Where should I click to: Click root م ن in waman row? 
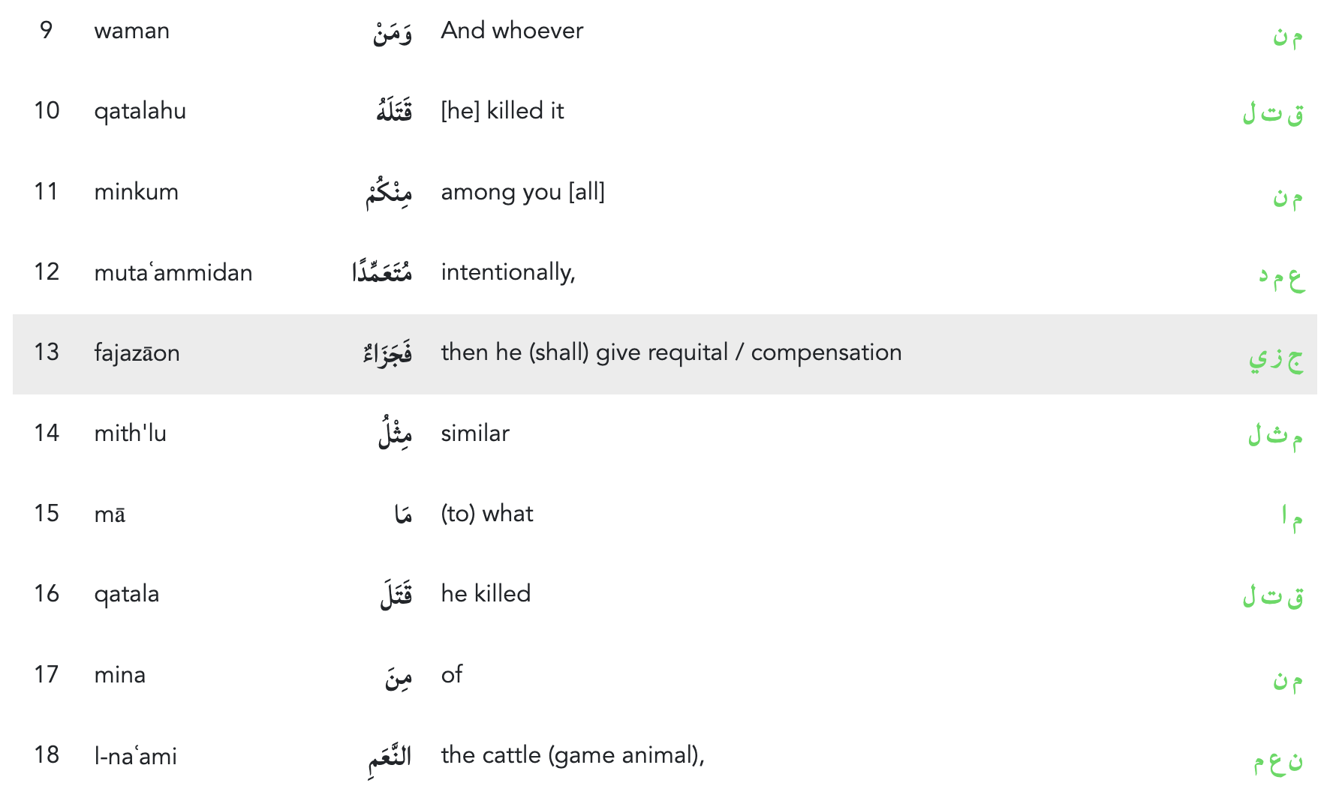(x=1286, y=35)
